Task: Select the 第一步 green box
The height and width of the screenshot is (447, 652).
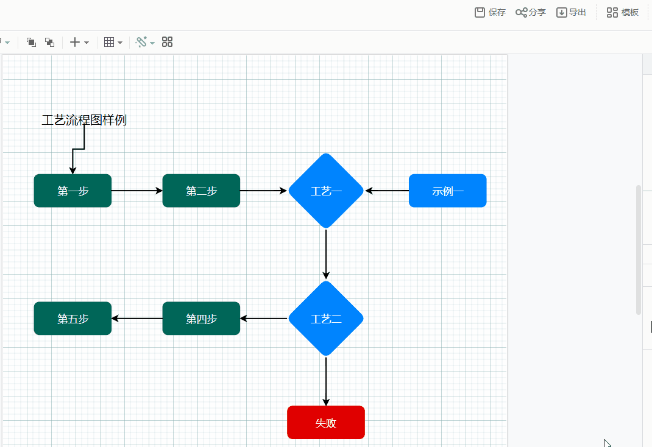Action: 73,191
